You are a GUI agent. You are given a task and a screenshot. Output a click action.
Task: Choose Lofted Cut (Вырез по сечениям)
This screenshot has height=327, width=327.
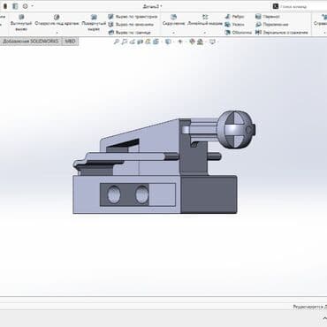[131, 25]
